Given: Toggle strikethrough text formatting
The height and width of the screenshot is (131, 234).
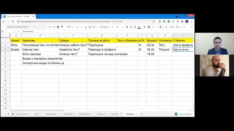Looking at the screenshot, I should [135, 27].
